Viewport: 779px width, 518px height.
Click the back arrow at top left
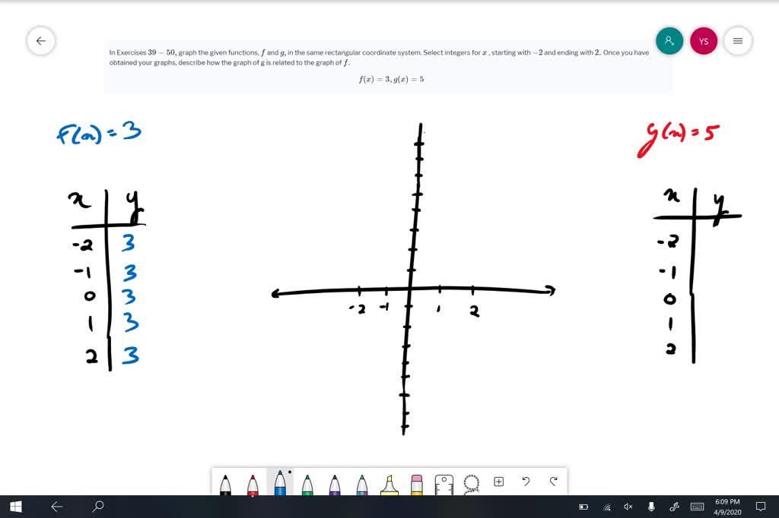[41, 41]
